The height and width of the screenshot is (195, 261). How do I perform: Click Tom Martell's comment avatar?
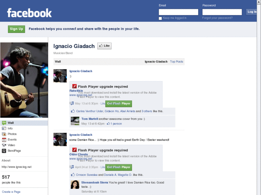[75, 121]
